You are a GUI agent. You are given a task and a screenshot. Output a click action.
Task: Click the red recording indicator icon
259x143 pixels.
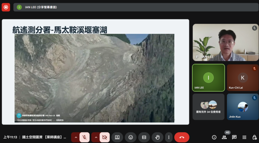point(6,7)
